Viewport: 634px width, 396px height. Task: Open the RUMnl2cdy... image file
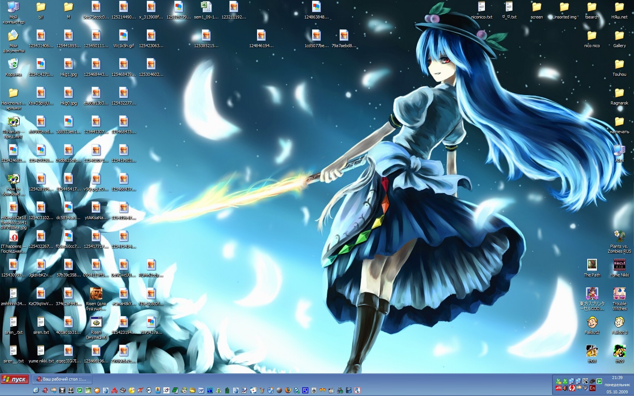tap(151, 268)
